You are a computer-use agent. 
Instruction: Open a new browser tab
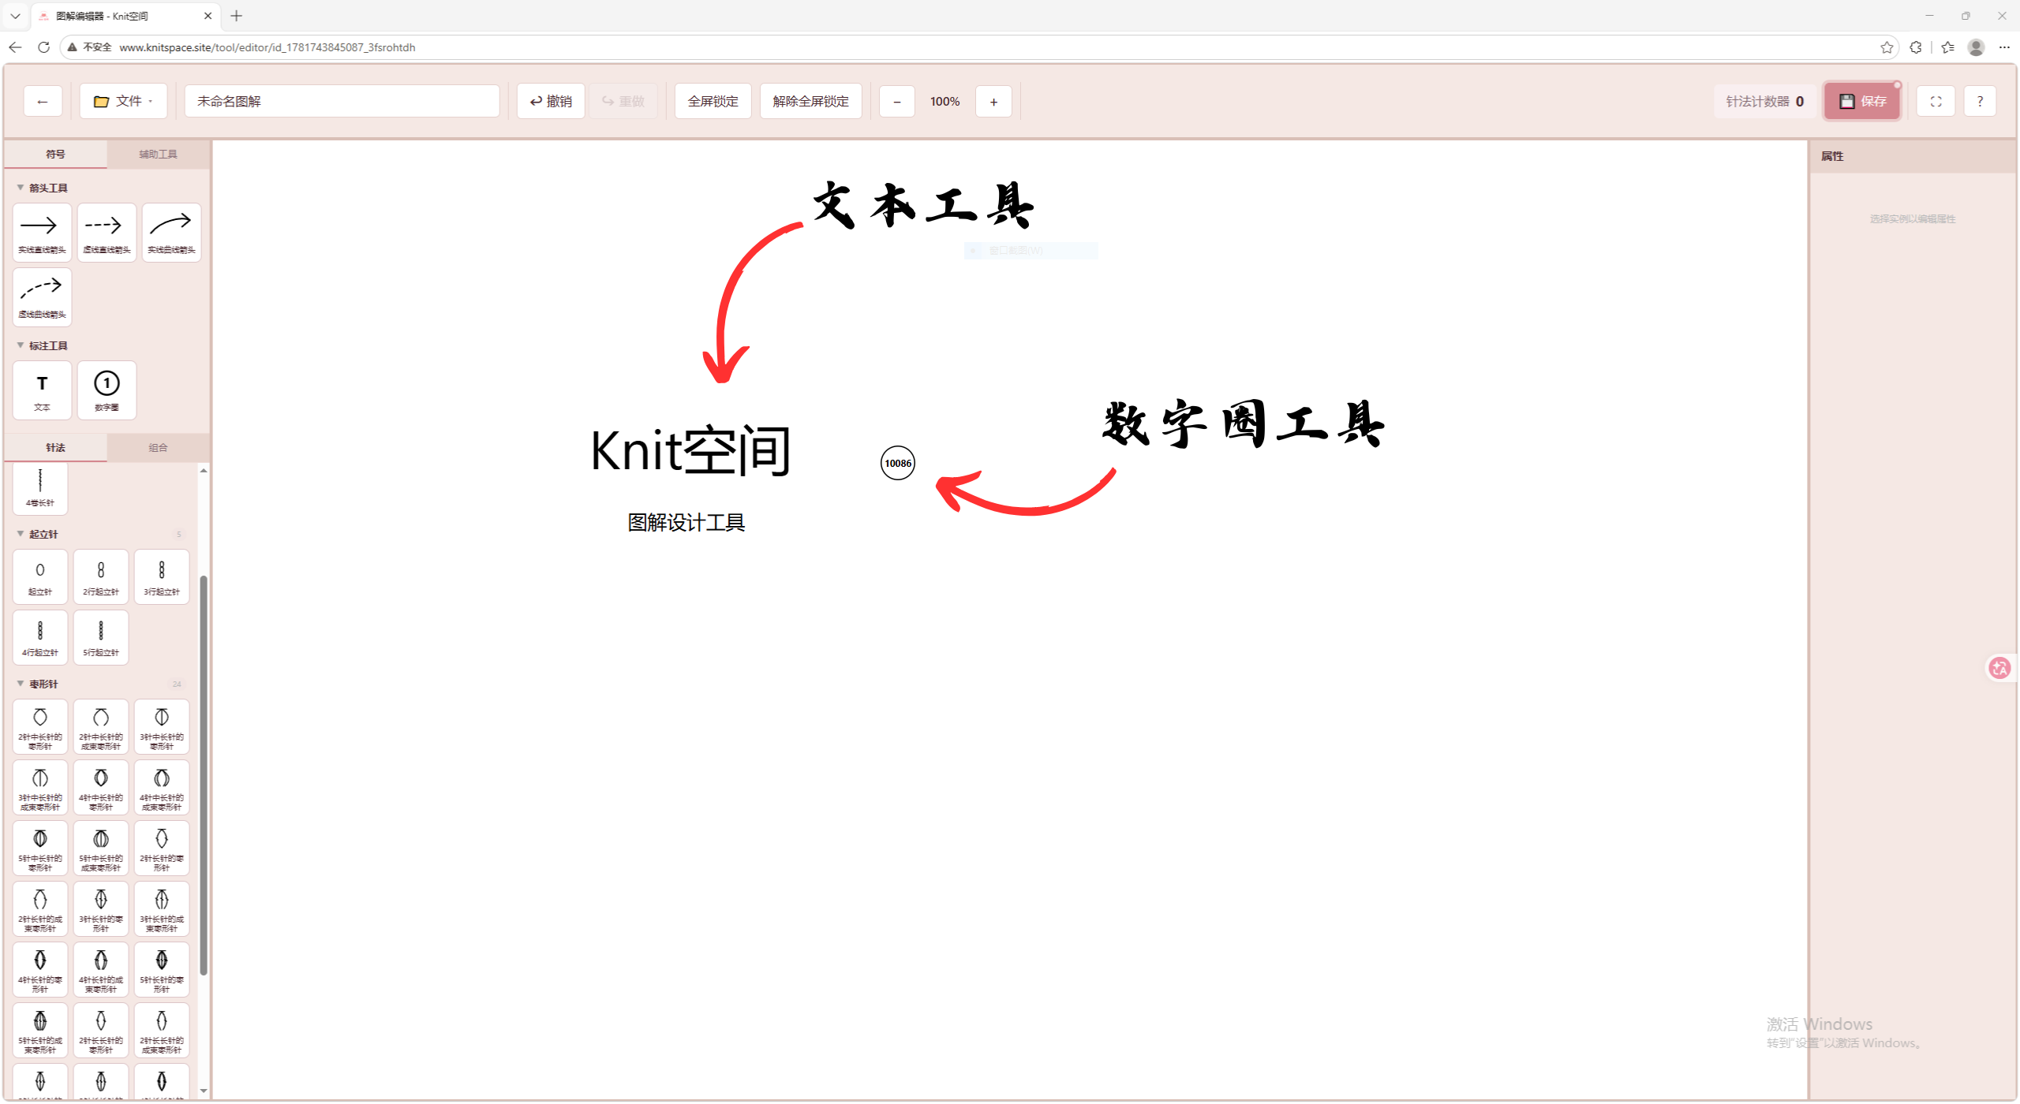click(x=236, y=16)
